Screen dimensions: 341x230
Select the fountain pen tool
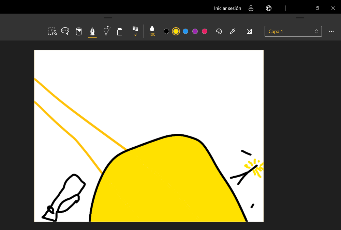(92, 31)
